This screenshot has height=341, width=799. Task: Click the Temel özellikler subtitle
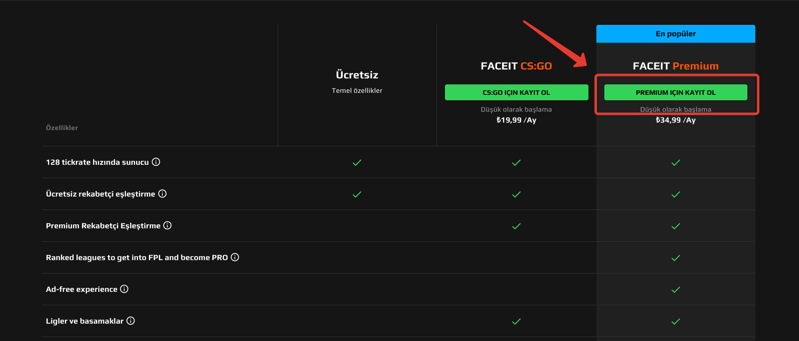357,90
